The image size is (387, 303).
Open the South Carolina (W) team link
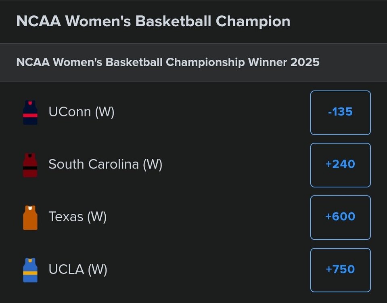[105, 164]
